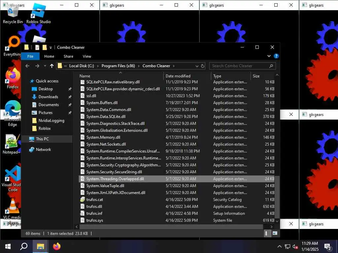Select NvidiaLogging folder in navigation pane
Image resolution: width=338 pixels, height=253 pixels.
click(x=51, y=121)
